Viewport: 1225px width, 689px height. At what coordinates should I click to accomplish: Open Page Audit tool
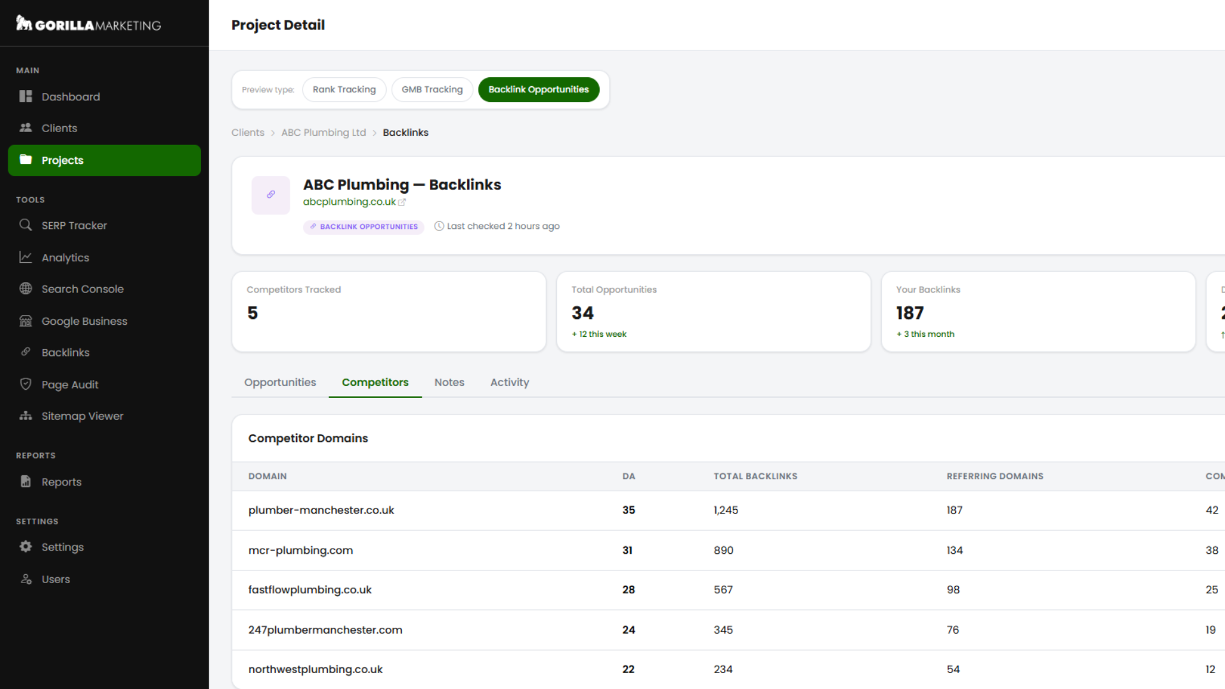click(104, 384)
